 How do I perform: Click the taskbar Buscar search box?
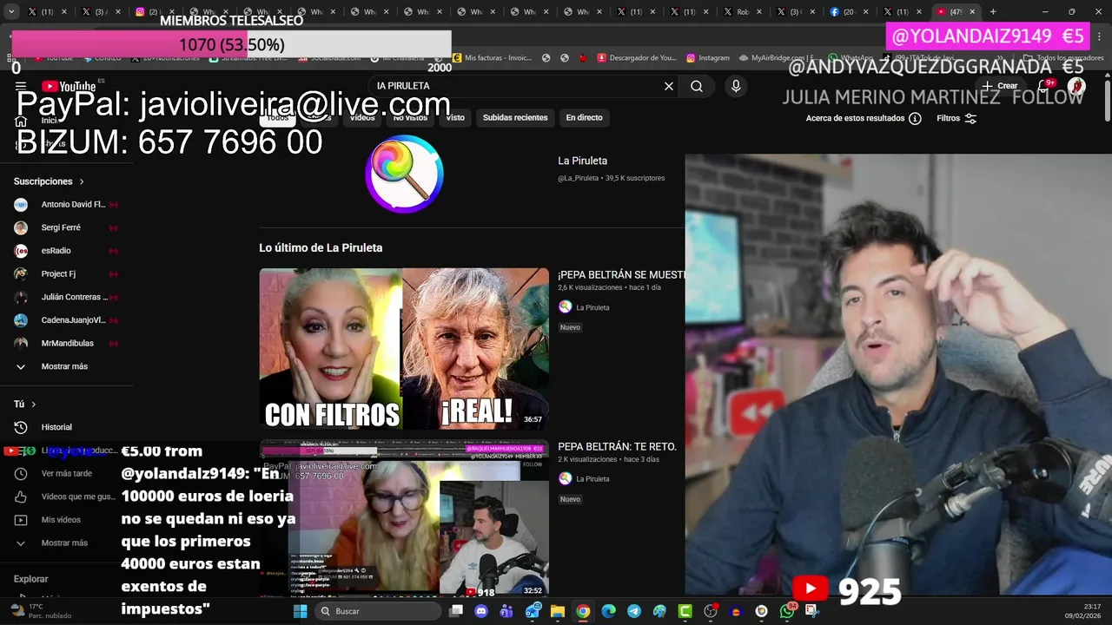tap(378, 611)
